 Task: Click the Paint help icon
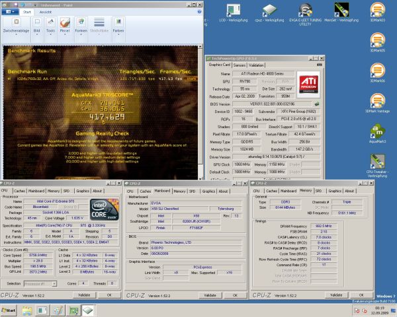pos(199,12)
